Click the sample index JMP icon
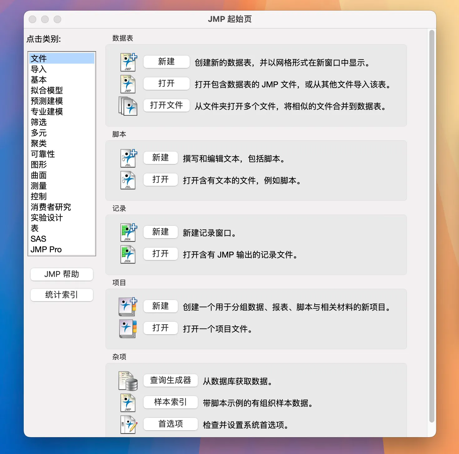The height and width of the screenshot is (454, 459). click(128, 403)
